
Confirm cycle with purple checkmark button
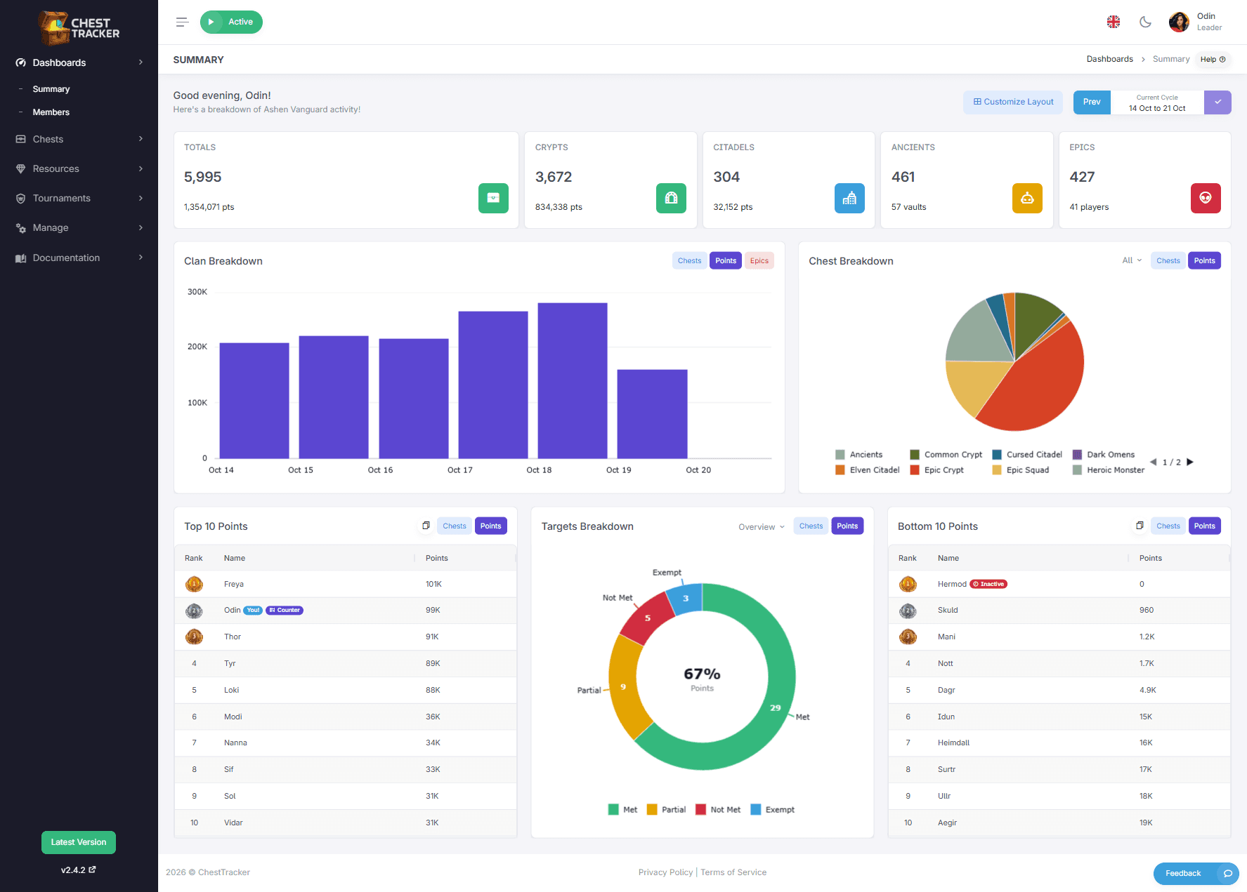pyautogui.click(x=1217, y=102)
